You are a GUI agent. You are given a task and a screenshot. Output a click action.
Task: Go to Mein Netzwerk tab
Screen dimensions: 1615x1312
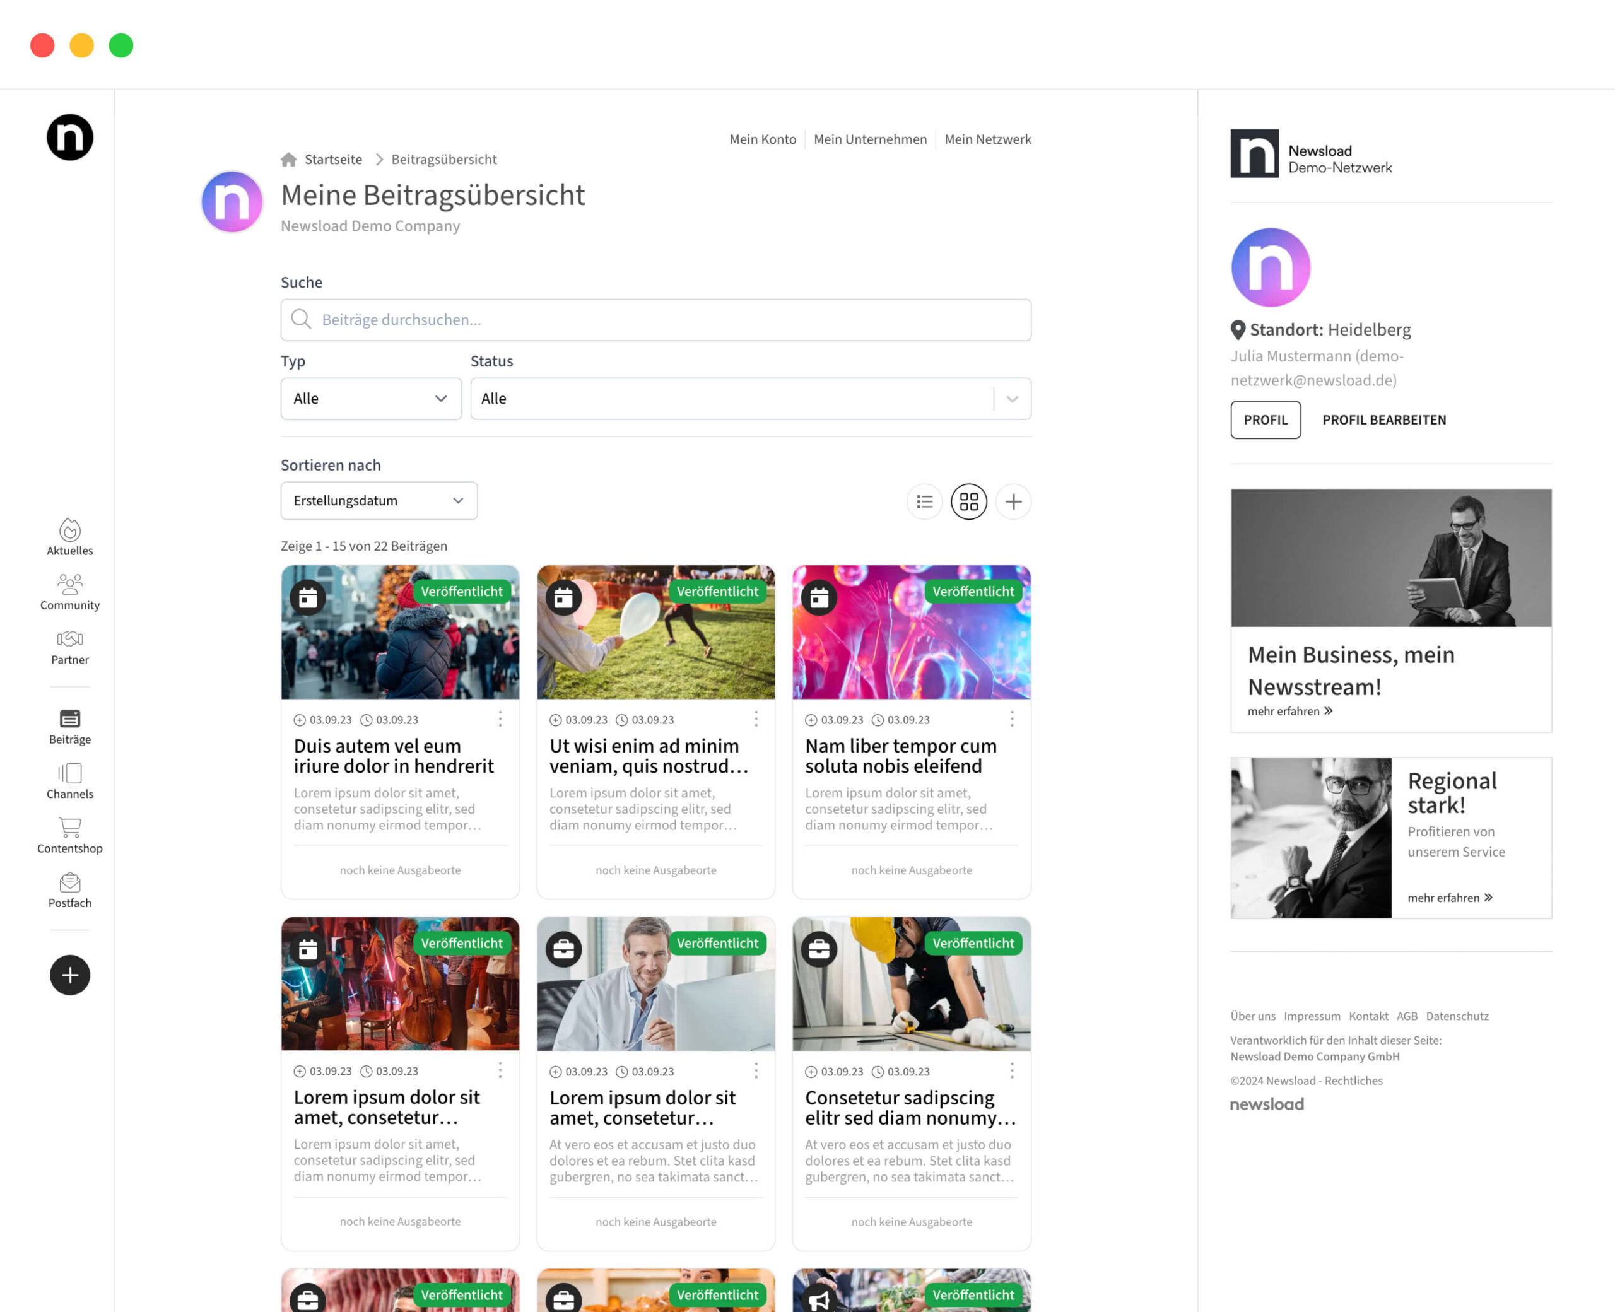(987, 139)
